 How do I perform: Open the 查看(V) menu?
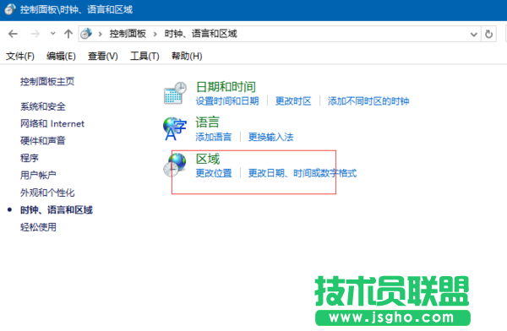coord(103,57)
